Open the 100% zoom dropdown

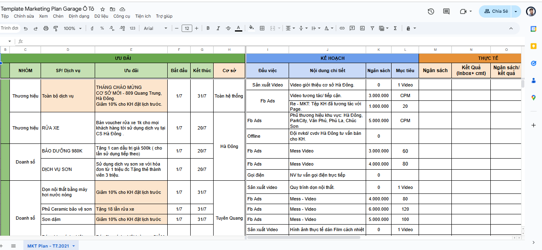(73, 28)
